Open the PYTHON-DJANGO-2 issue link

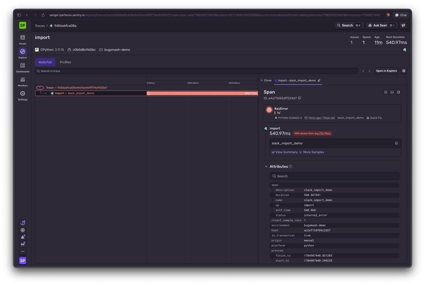tap(288, 118)
